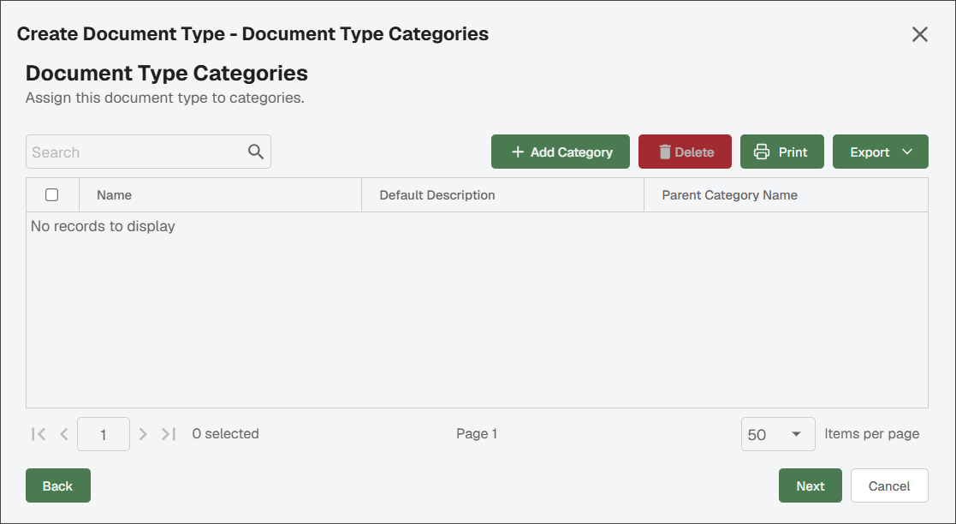Go to previous page arrow

[64, 434]
